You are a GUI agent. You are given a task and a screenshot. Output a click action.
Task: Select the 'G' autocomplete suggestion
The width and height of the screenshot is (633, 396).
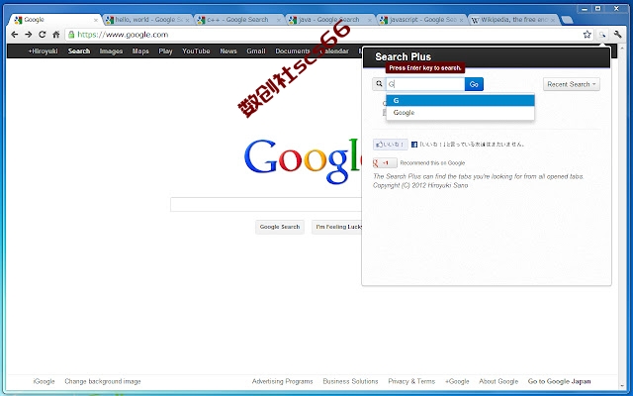click(460, 100)
